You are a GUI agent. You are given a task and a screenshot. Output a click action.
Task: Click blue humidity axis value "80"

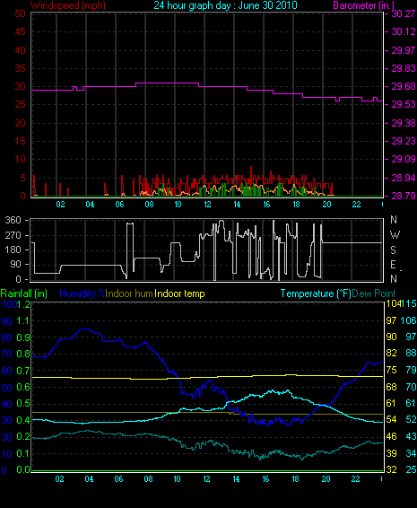click(x=7, y=337)
